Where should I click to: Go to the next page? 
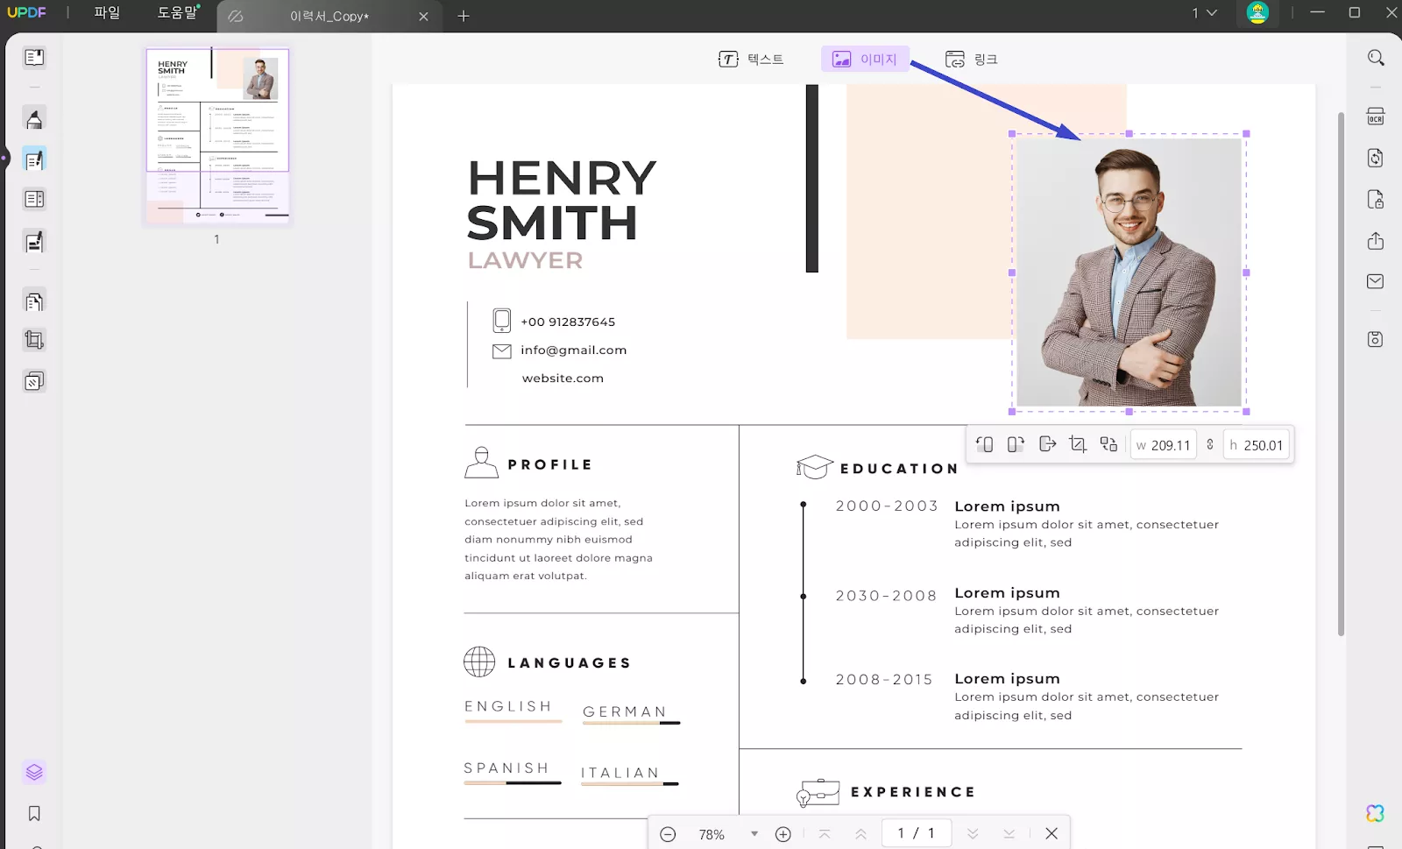[973, 834]
